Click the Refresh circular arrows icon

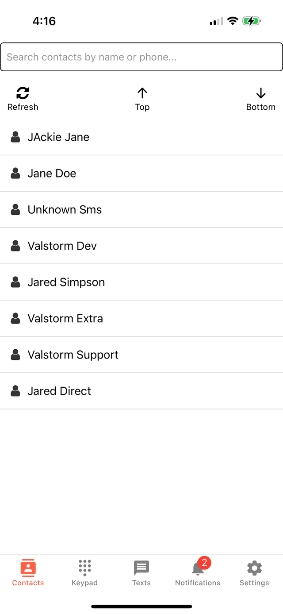pyautogui.click(x=23, y=93)
